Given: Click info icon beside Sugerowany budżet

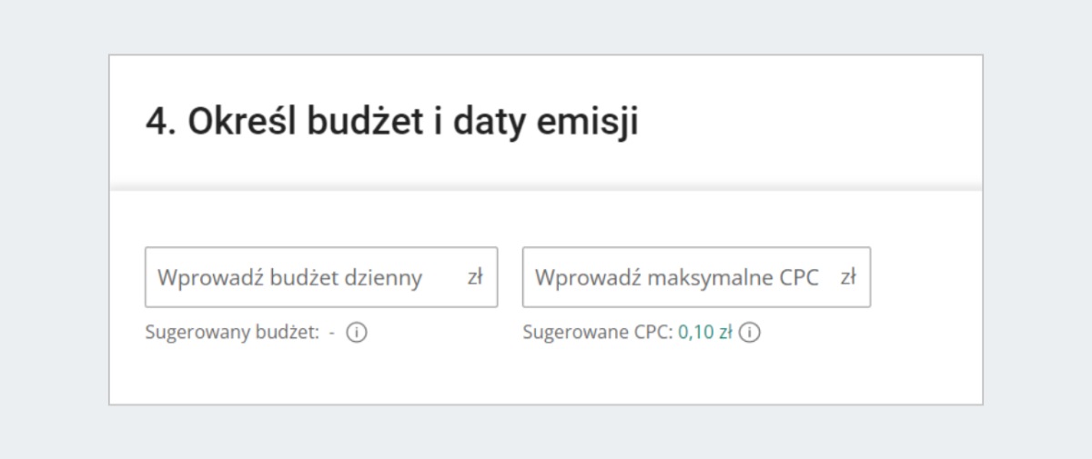Looking at the screenshot, I should [357, 333].
